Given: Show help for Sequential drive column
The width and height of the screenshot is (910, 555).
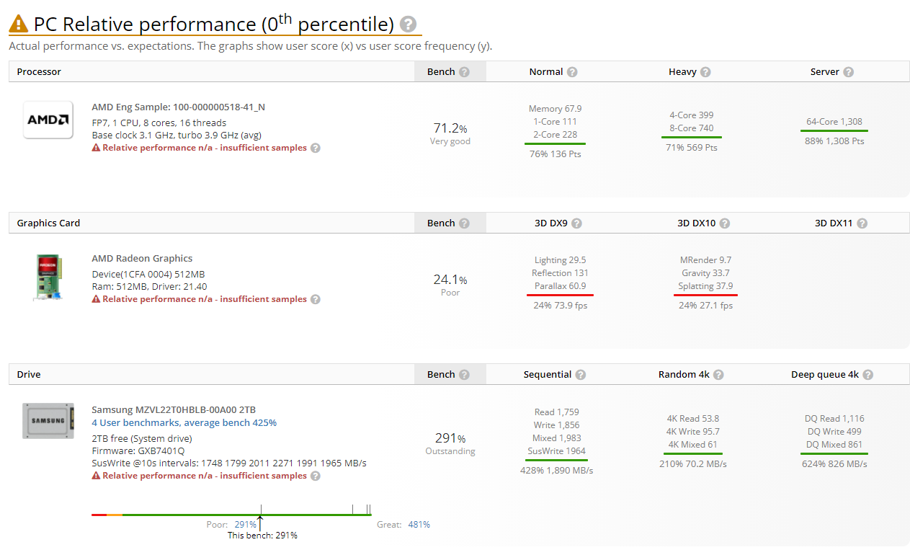Looking at the screenshot, I should (581, 375).
